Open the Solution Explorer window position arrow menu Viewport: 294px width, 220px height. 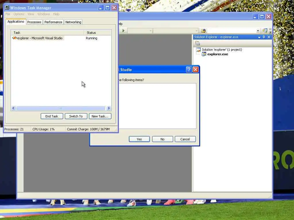(x=259, y=37)
